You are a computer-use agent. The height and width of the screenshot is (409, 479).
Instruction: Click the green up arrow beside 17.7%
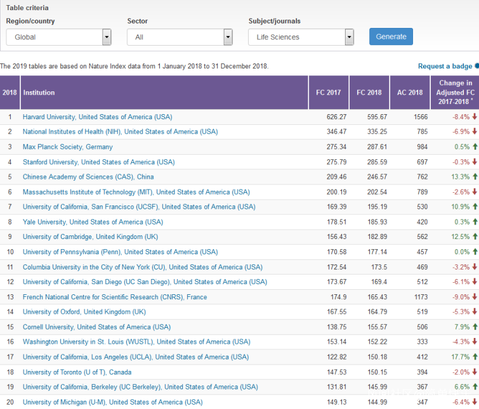tap(474, 357)
